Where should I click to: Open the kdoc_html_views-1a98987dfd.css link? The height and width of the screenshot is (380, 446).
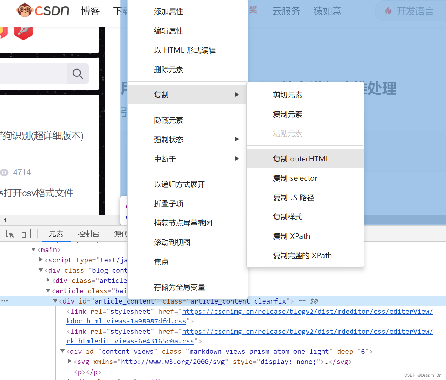click(126, 321)
